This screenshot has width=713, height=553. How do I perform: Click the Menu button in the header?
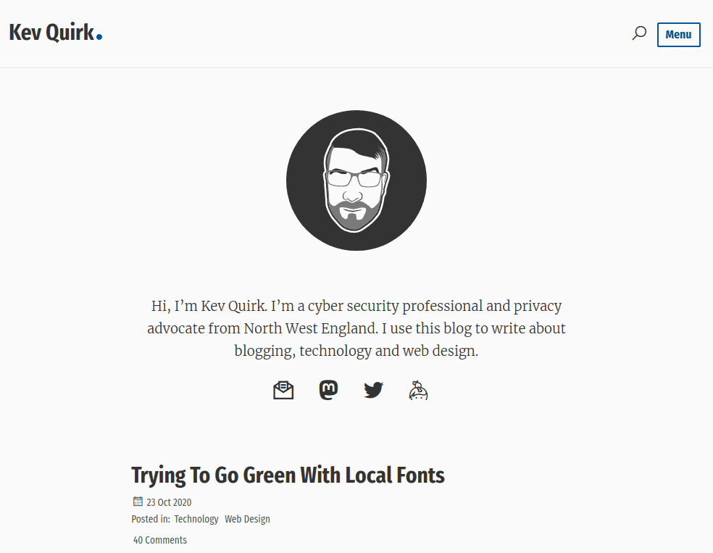(678, 34)
